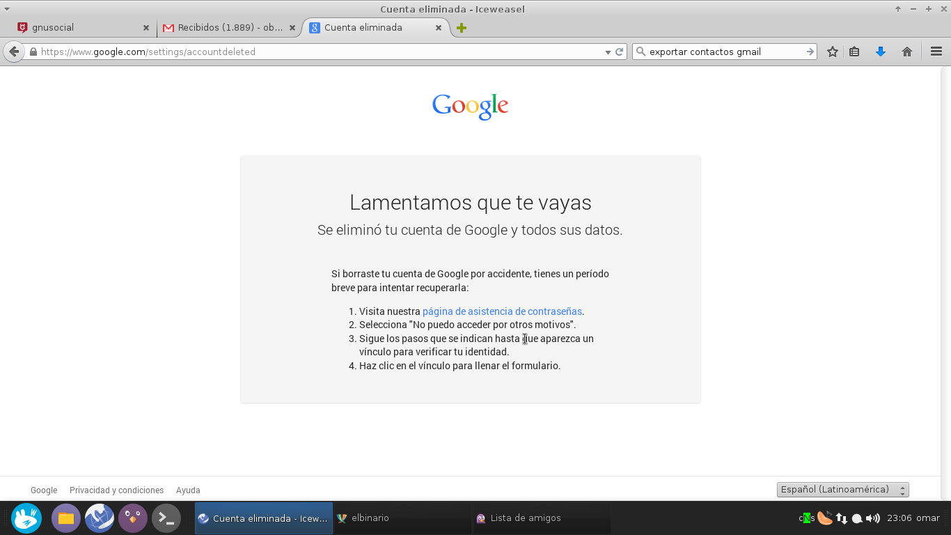
Task: Open the Español (Latinoamérica) language dropdown
Action: click(x=842, y=490)
